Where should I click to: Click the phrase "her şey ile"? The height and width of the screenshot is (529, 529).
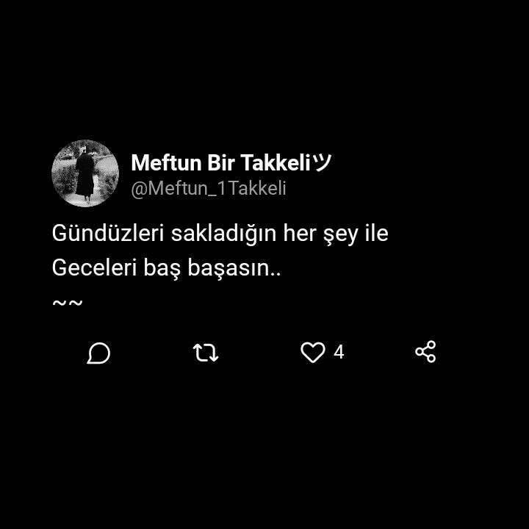click(x=336, y=234)
